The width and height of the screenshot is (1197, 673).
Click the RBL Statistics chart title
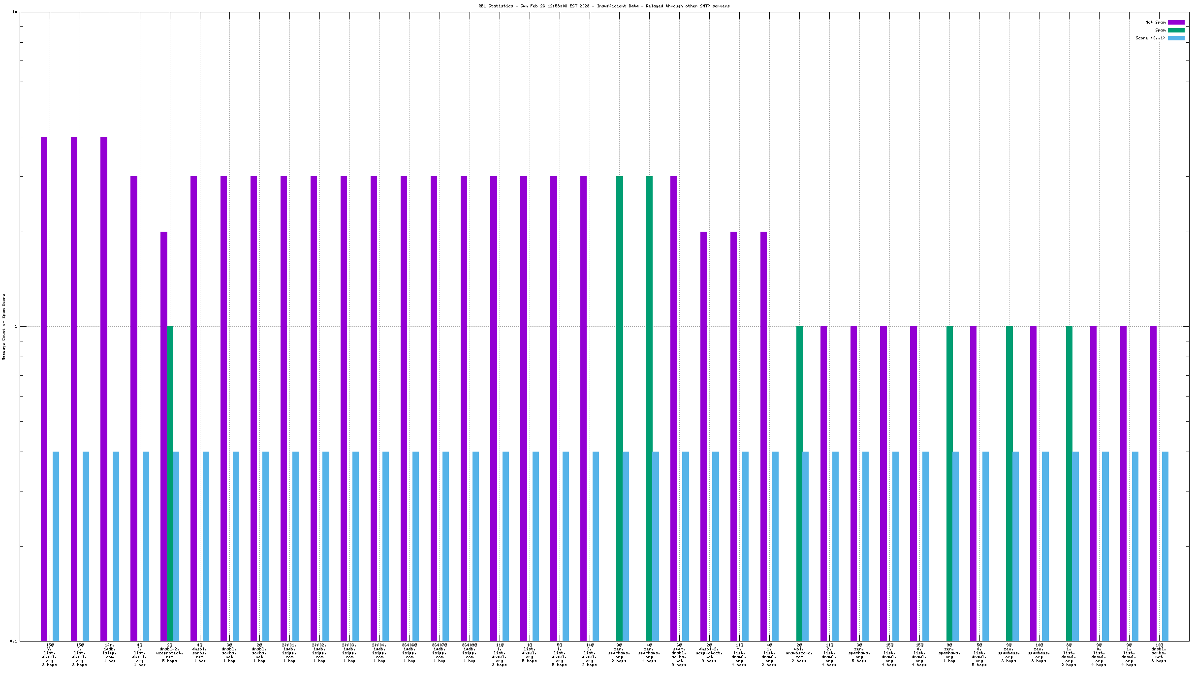point(604,6)
